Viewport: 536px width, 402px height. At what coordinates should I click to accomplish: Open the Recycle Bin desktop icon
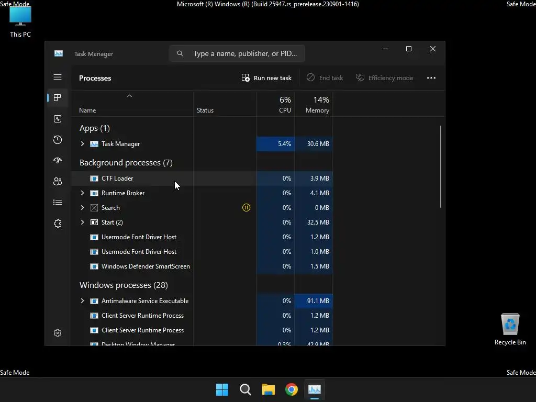pyautogui.click(x=510, y=329)
